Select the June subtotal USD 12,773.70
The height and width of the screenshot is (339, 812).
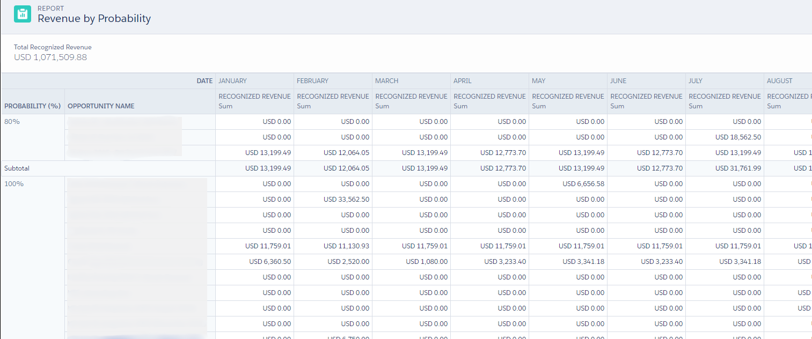coord(660,168)
